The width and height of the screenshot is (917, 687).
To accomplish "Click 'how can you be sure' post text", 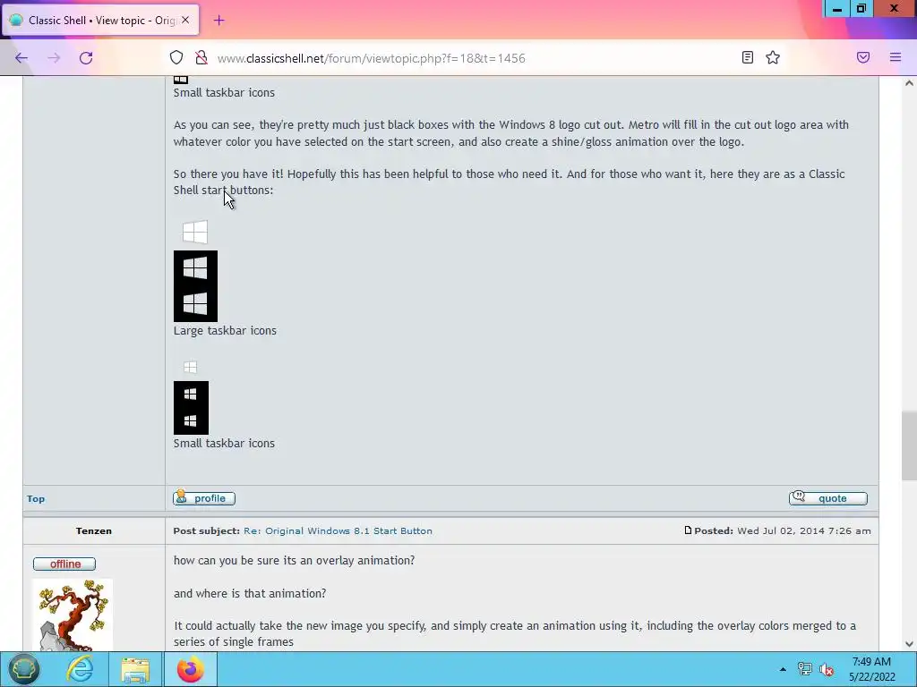I will [x=294, y=561].
